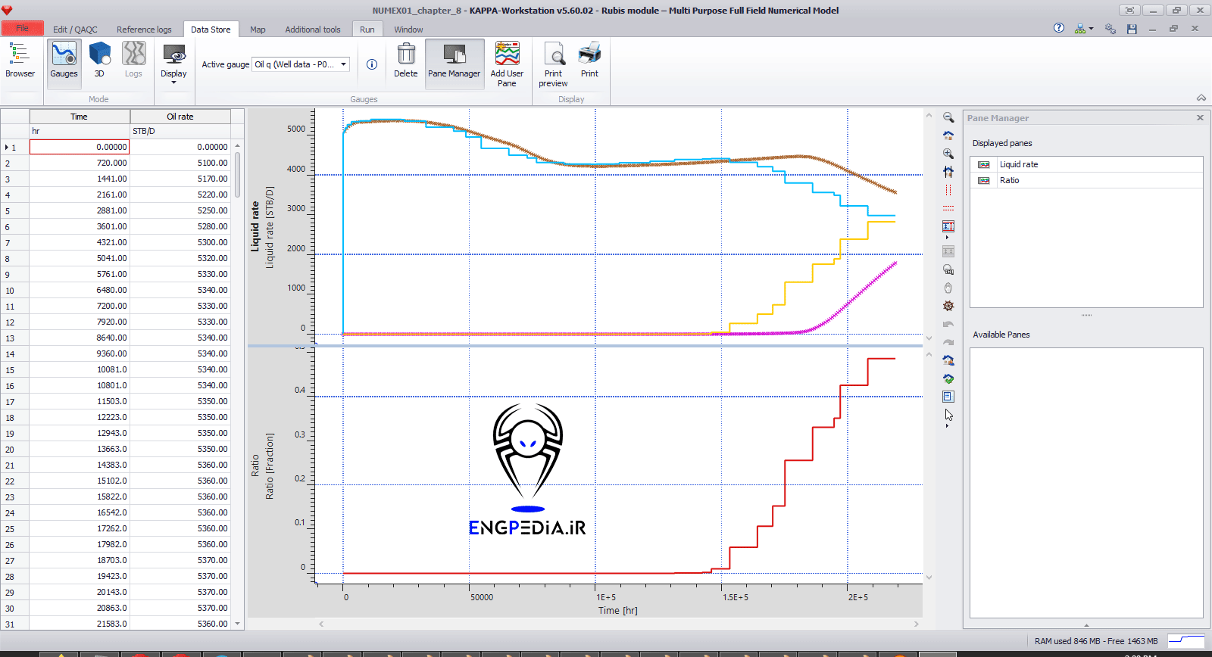Toggle the Gauges mode button
The width and height of the screenshot is (1212, 657).
(64, 61)
